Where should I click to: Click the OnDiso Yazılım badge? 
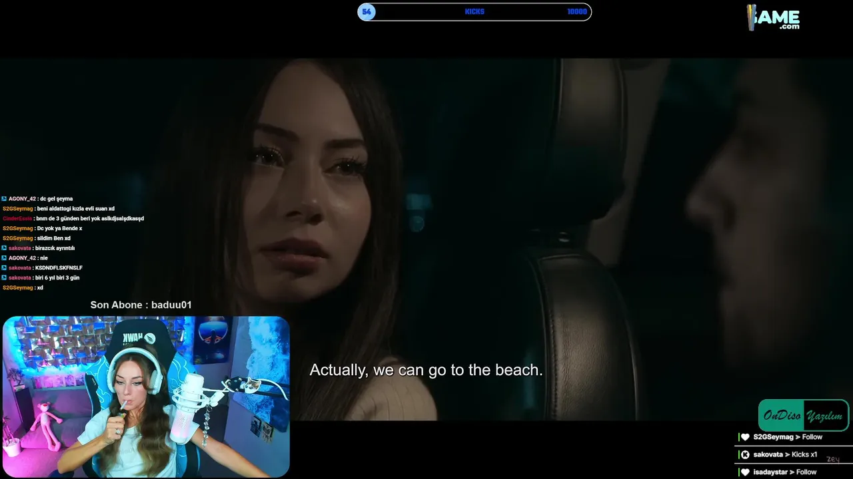tap(804, 415)
